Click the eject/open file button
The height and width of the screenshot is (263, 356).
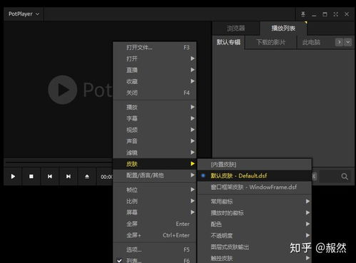coord(87,176)
